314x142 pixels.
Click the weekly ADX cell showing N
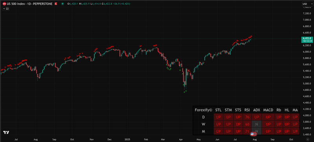point(256,124)
